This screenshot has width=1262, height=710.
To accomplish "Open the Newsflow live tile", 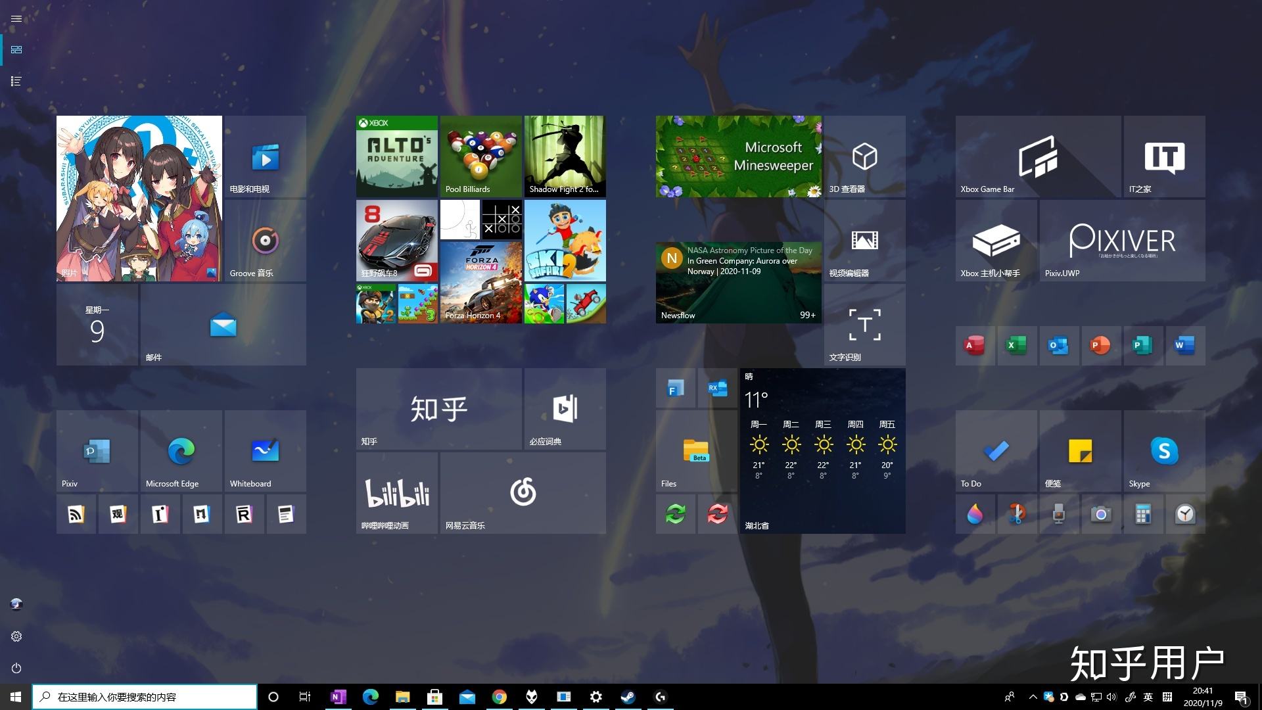I will pyautogui.click(x=738, y=283).
